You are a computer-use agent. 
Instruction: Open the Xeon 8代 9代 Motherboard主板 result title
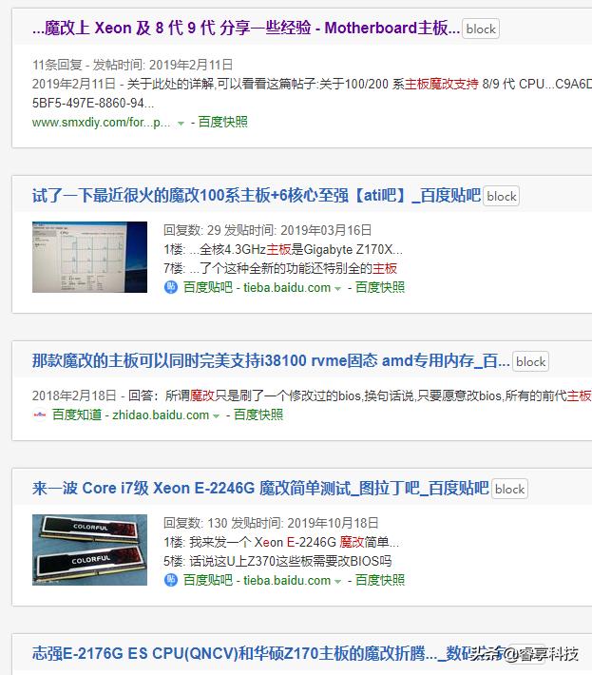click(x=246, y=28)
